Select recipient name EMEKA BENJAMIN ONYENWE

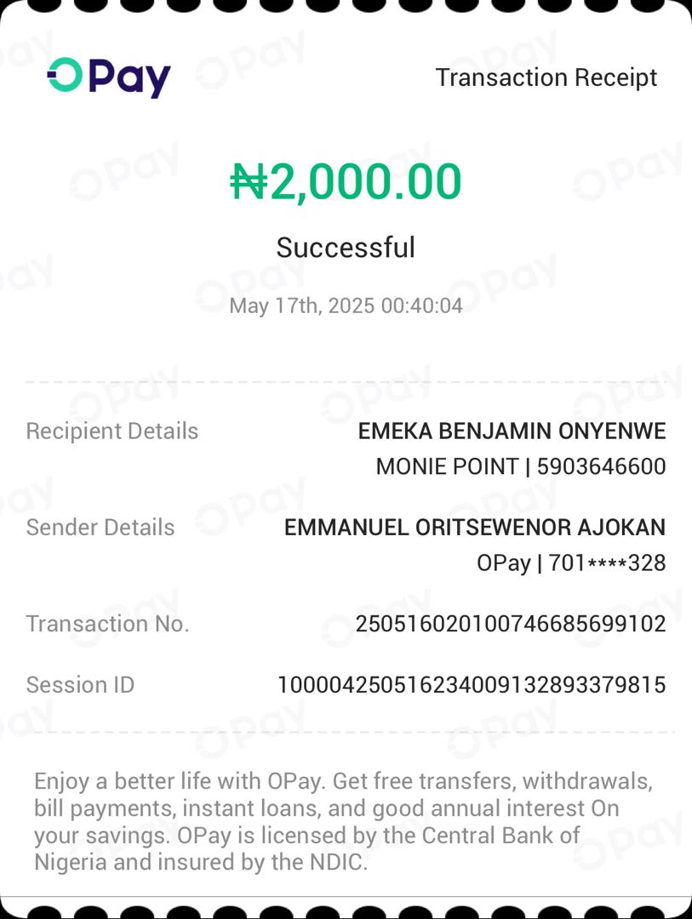coord(512,431)
